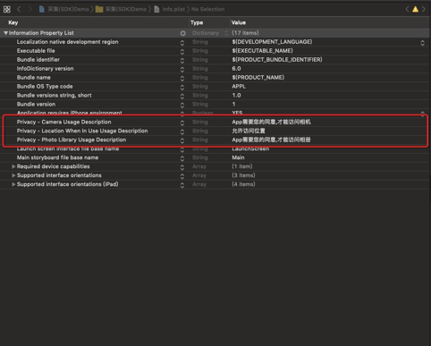
Task: Expand Supported interface orientations (iPad)
Action: tap(13, 184)
